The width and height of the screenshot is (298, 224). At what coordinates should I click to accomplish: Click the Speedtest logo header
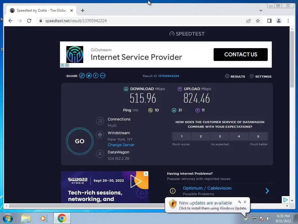(x=187, y=34)
